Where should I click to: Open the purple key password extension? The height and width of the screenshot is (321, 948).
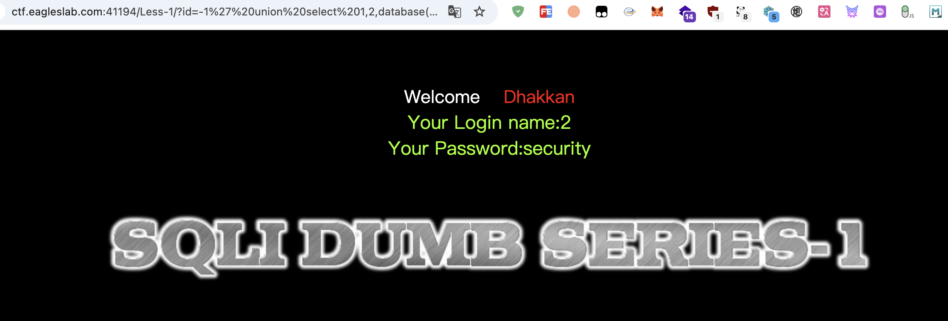coord(880,12)
